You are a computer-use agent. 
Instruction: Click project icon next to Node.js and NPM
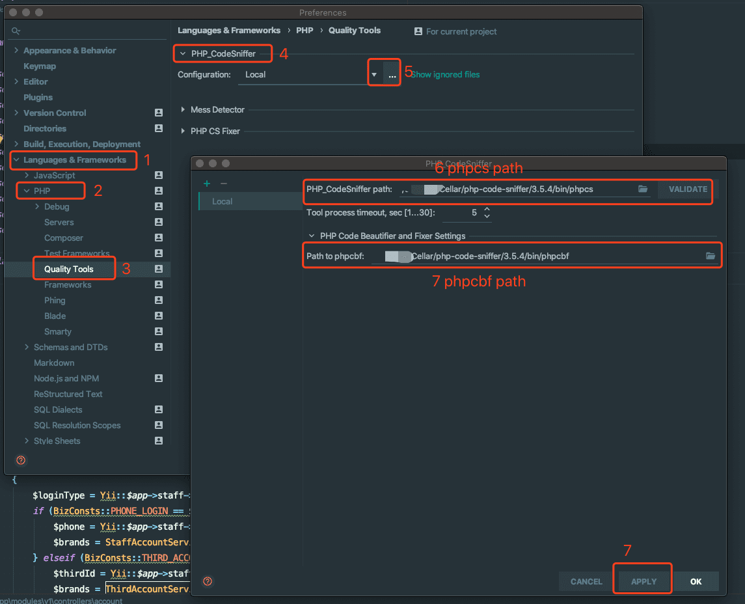(159, 378)
